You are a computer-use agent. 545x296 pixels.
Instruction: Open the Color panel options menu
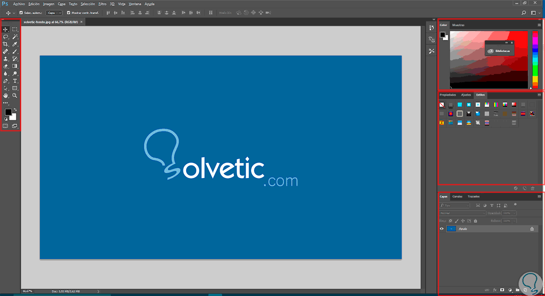tap(539, 25)
